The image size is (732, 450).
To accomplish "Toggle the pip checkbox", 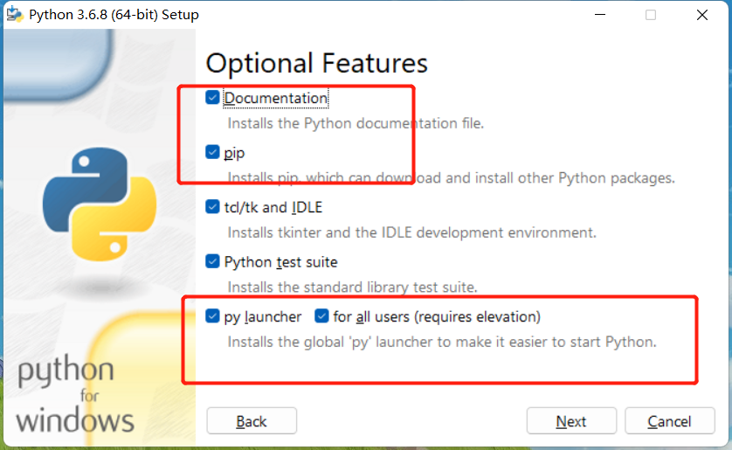I will coord(212,152).
